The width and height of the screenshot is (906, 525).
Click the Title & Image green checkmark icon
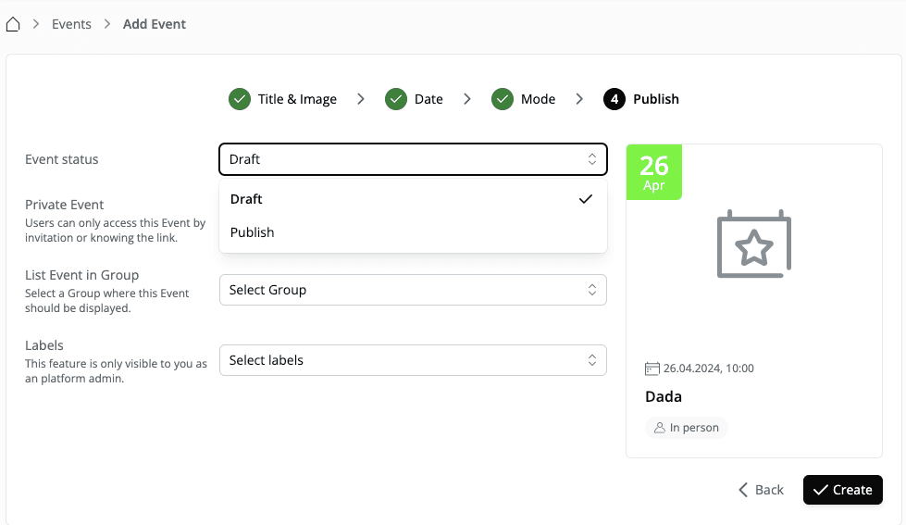click(240, 99)
